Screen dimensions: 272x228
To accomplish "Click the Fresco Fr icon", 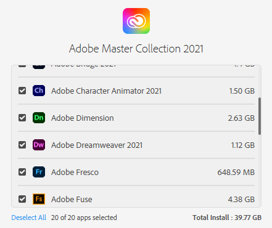I will [39, 172].
